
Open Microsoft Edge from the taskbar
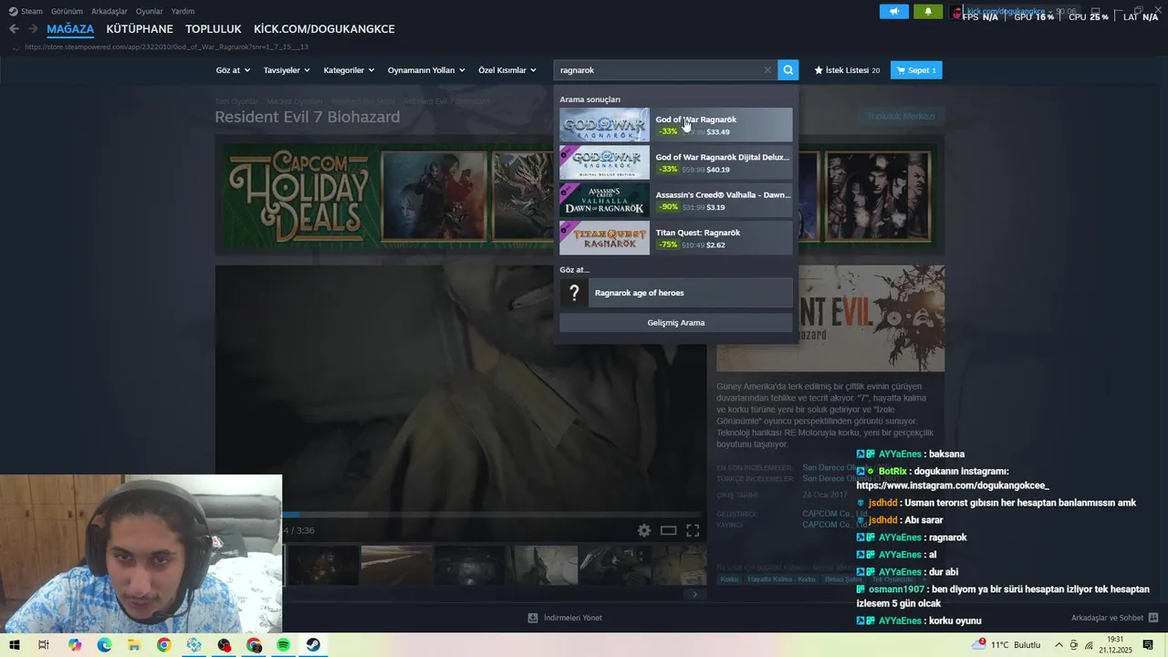pos(104,645)
